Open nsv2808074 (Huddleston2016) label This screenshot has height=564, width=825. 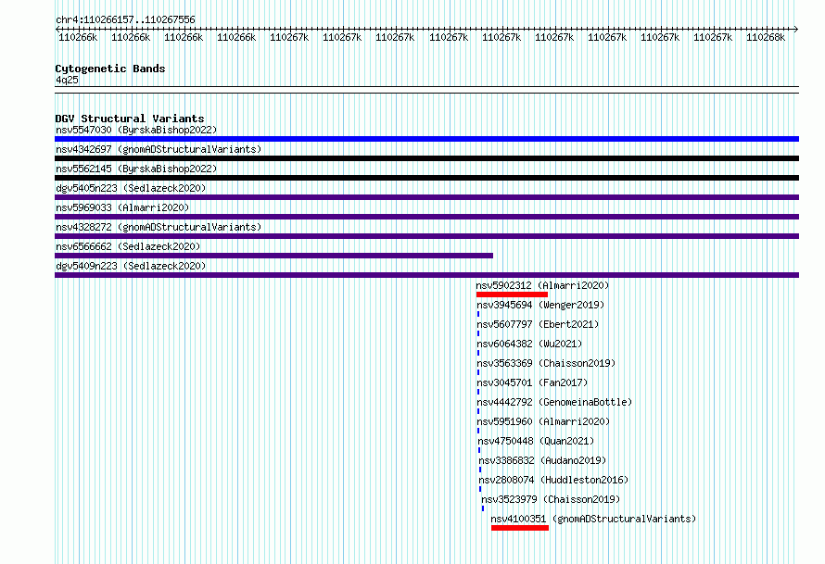(553, 480)
